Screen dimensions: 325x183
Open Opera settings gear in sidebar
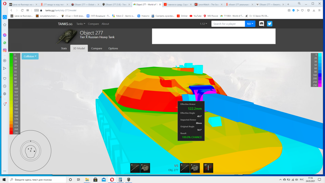5,94
